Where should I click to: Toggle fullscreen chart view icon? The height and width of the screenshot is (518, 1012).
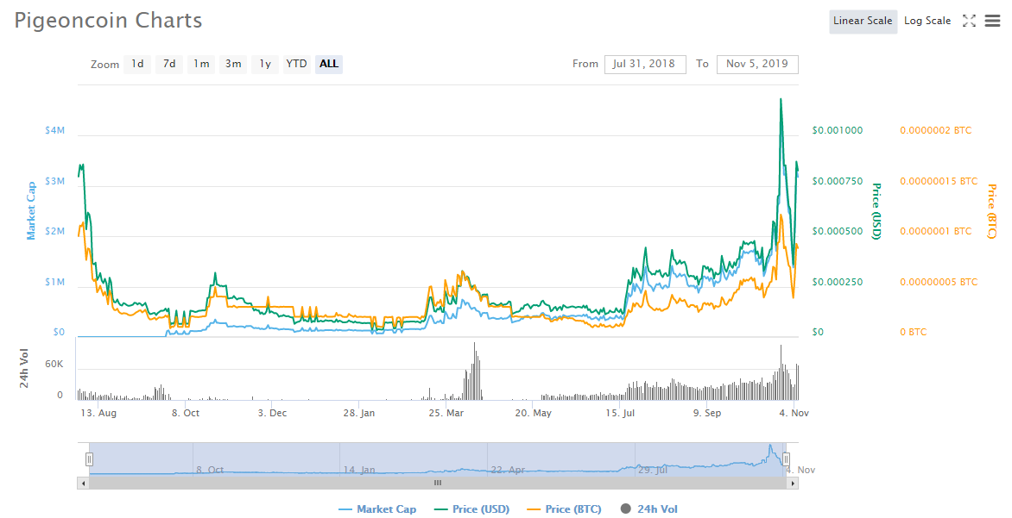(x=969, y=21)
